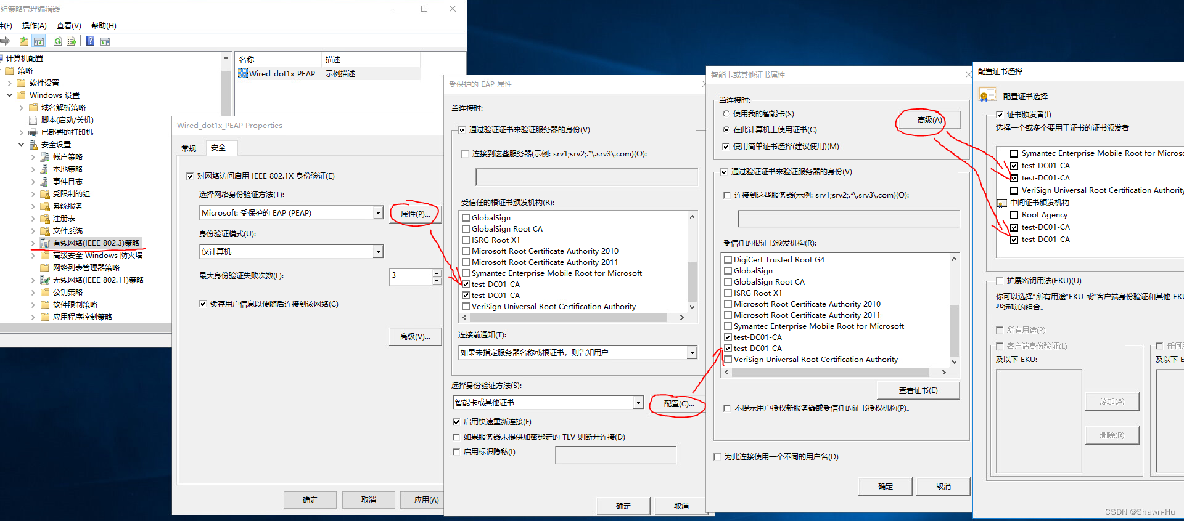The height and width of the screenshot is (521, 1184).
Task: Switch to the 常规 tab
Action: 189,148
